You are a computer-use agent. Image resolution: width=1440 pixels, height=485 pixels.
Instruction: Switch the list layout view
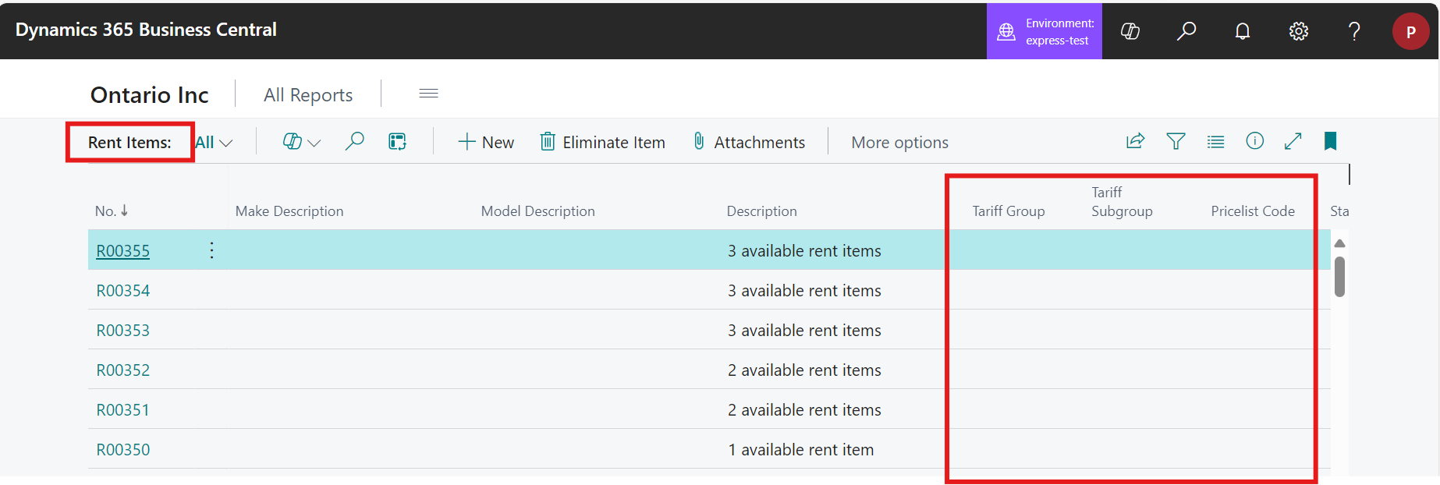pos(1215,141)
